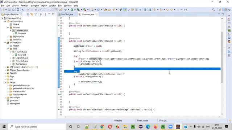Open the Window menu
The height and width of the screenshot is (130, 232).
(68, 6)
